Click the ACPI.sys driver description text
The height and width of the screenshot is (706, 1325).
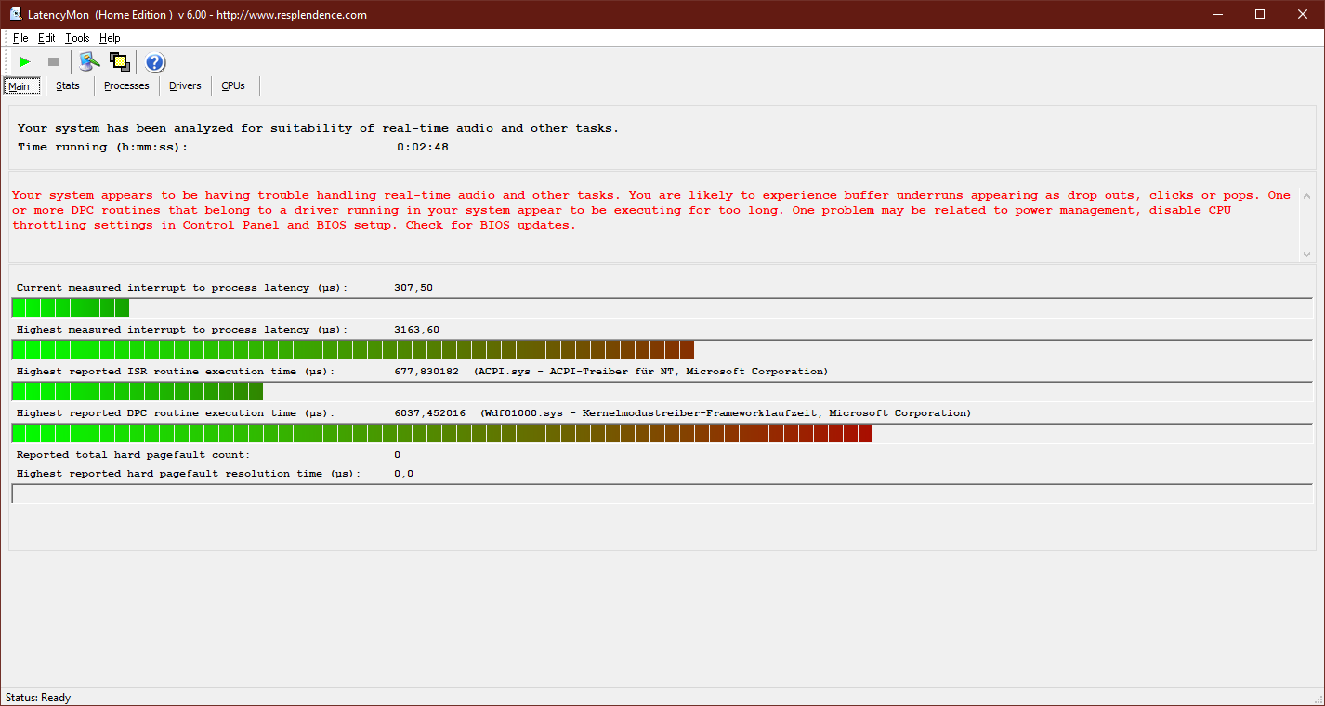650,372
